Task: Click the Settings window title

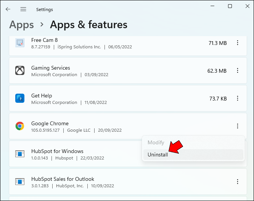Action: (45, 10)
